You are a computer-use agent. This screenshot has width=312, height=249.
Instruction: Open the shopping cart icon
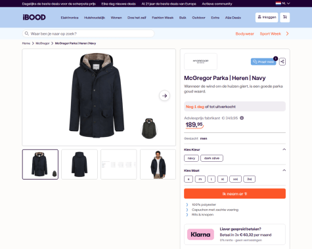pyautogui.click(x=284, y=17)
